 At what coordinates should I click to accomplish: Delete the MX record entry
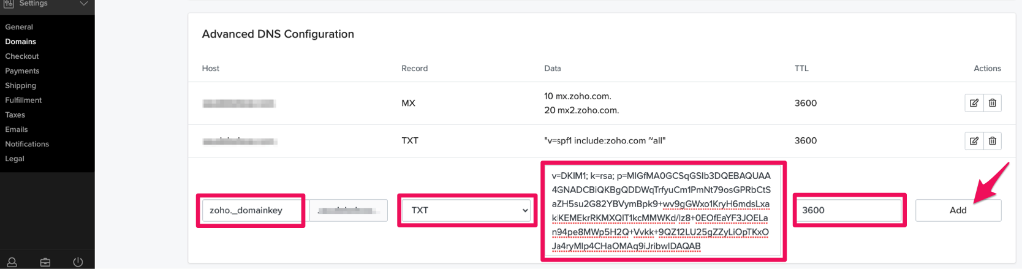(x=993, y=103)
